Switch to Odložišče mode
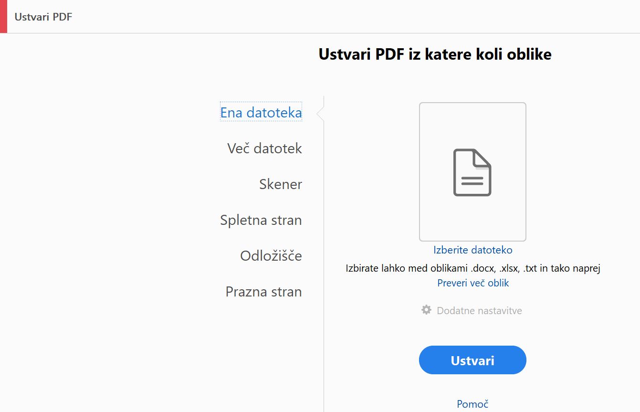Viewport: 640px width, 412px height. pyautogui.click(x=270, y=256)
